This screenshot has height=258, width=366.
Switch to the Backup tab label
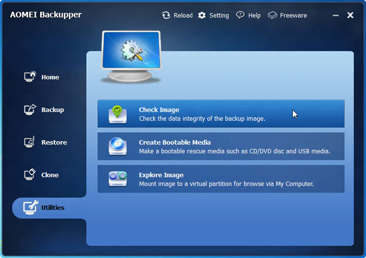pyautogui.click(x=52, y=110)
